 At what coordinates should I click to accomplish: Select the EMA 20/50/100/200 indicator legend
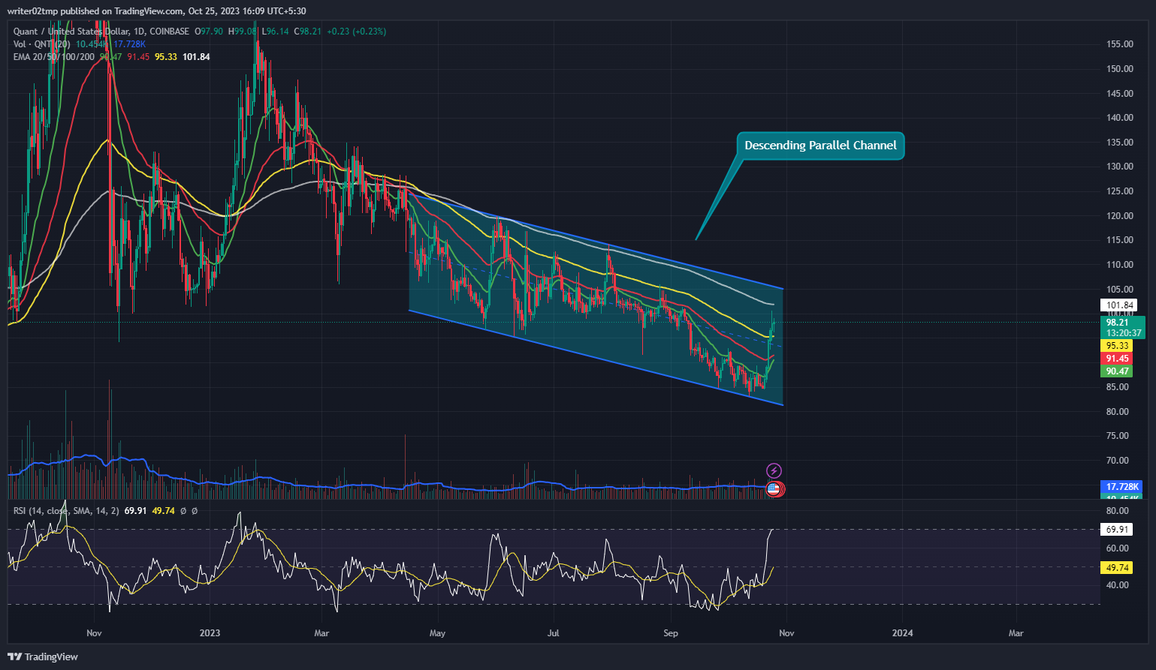tap(54, 57)
